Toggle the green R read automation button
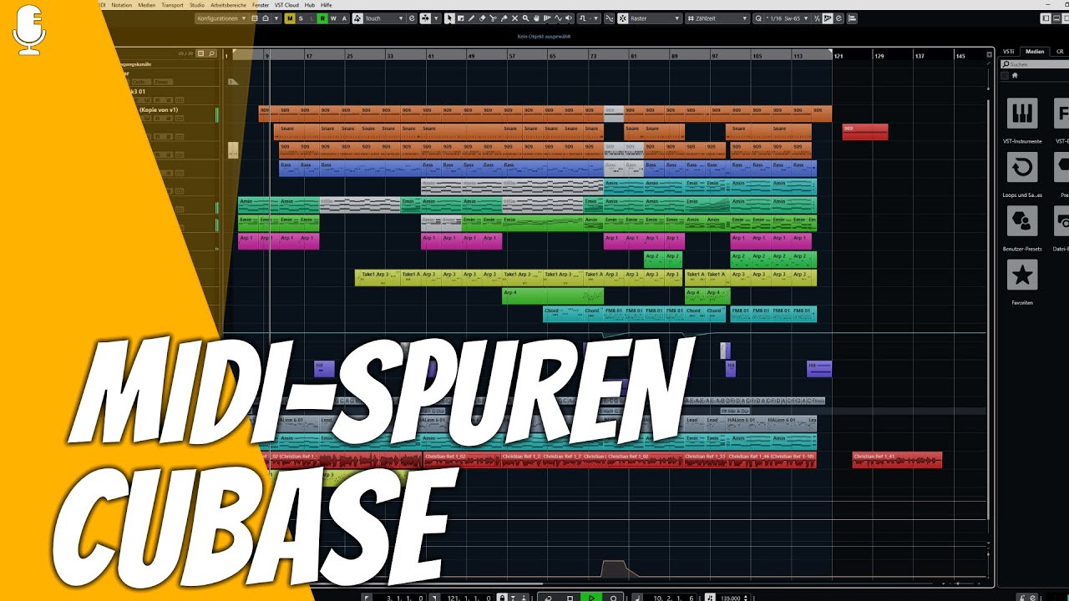1069x601 pixels. pos(322,18)
